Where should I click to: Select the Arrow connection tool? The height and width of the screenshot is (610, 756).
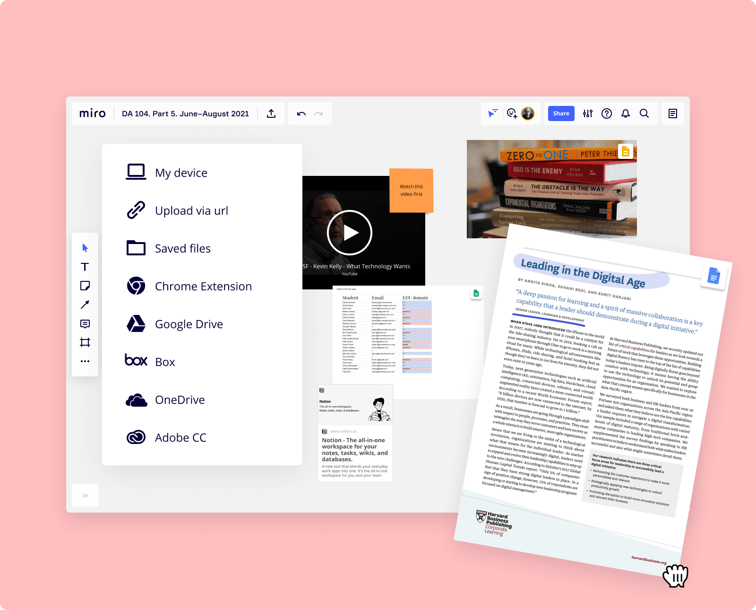click(85, 305)
